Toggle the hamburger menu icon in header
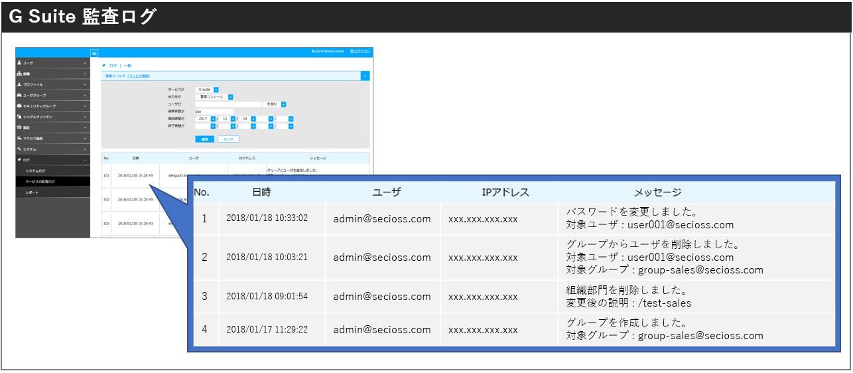The width and height of the screenshot is (853, 373). (x=94, y=52)
